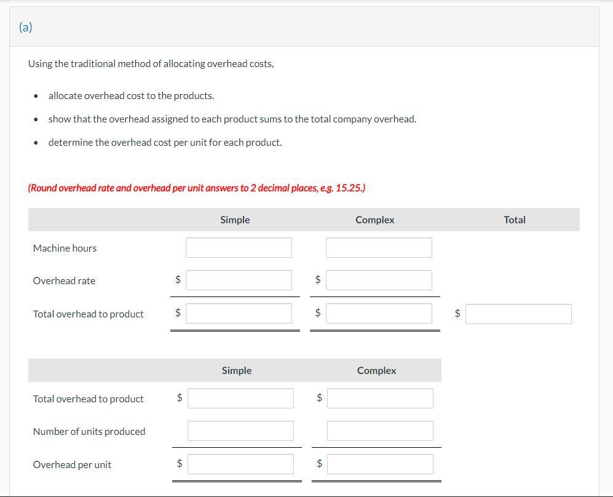
Task: Click the 'Number of units produced' label
Action: pos(89,431)
